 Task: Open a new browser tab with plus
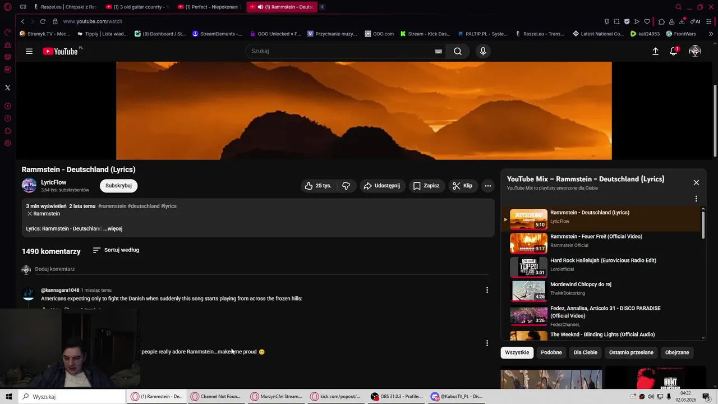tap(322, 7)
